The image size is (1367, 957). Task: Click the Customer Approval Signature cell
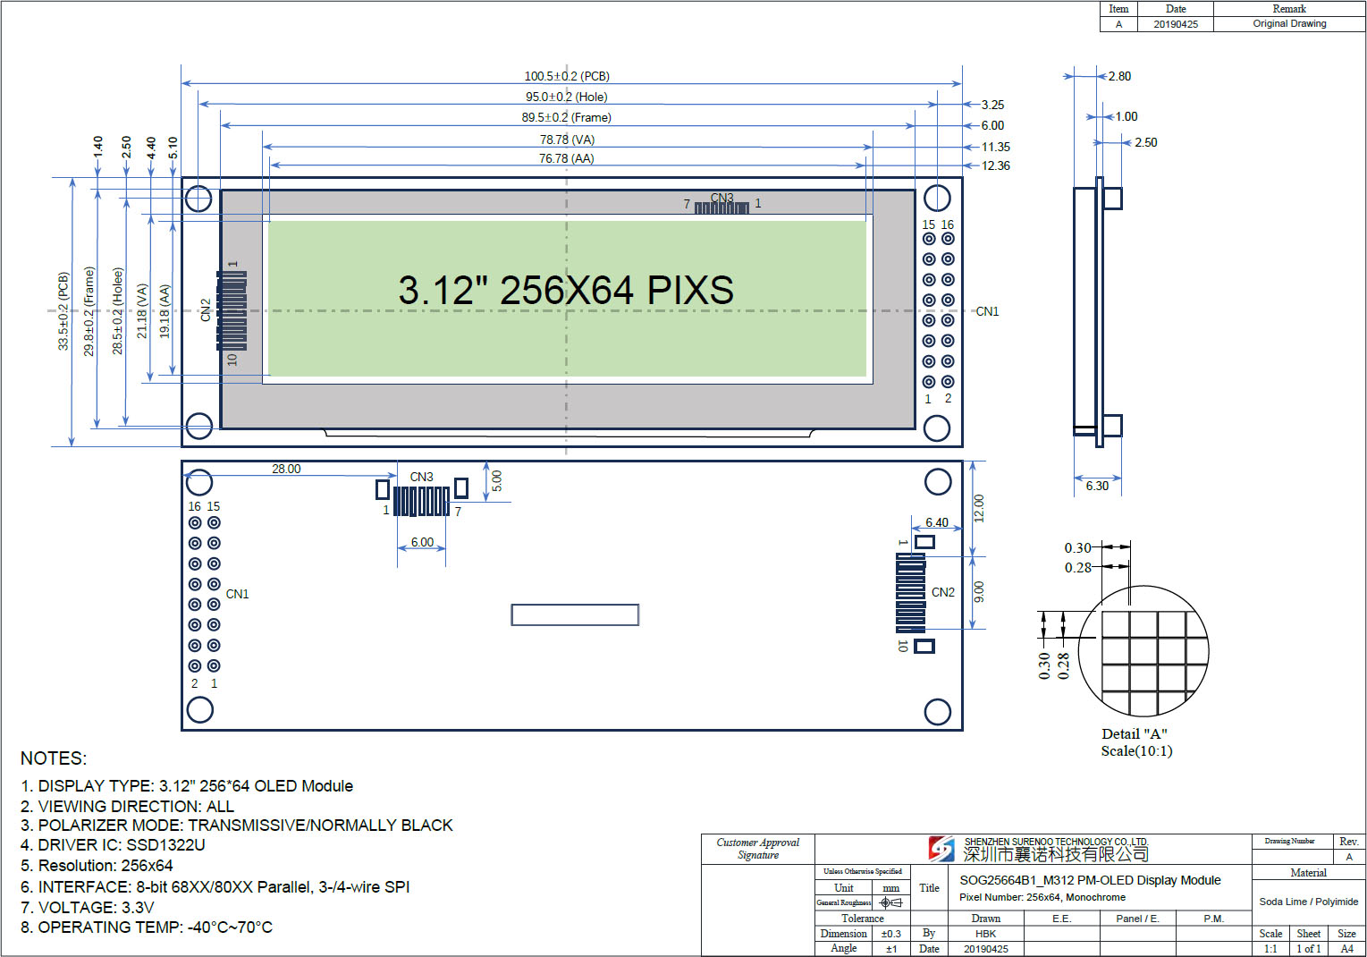(758, 849)
